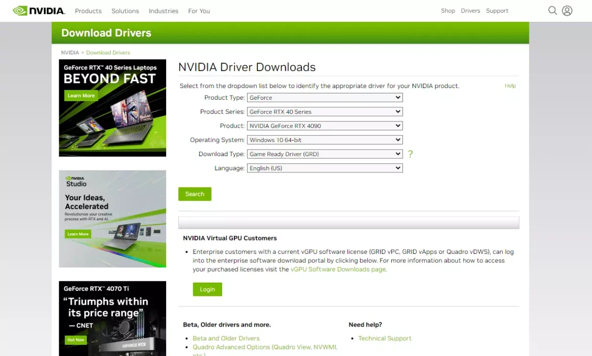Expand the Product Type dropdown
This screenshot has width=592, height=356.
coord(325,98)
